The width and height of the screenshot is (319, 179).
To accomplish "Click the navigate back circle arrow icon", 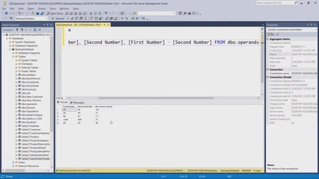I will 6,13.
